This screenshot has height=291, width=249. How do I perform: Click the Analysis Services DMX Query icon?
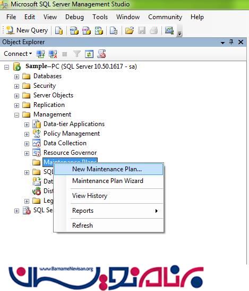click(x=87, y=30)
